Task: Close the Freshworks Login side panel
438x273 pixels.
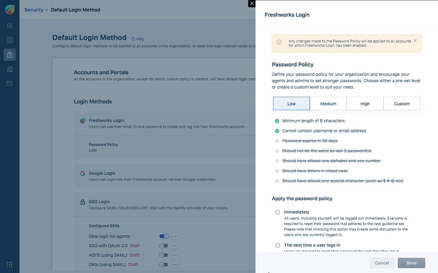Action: [x=252, y=4]
